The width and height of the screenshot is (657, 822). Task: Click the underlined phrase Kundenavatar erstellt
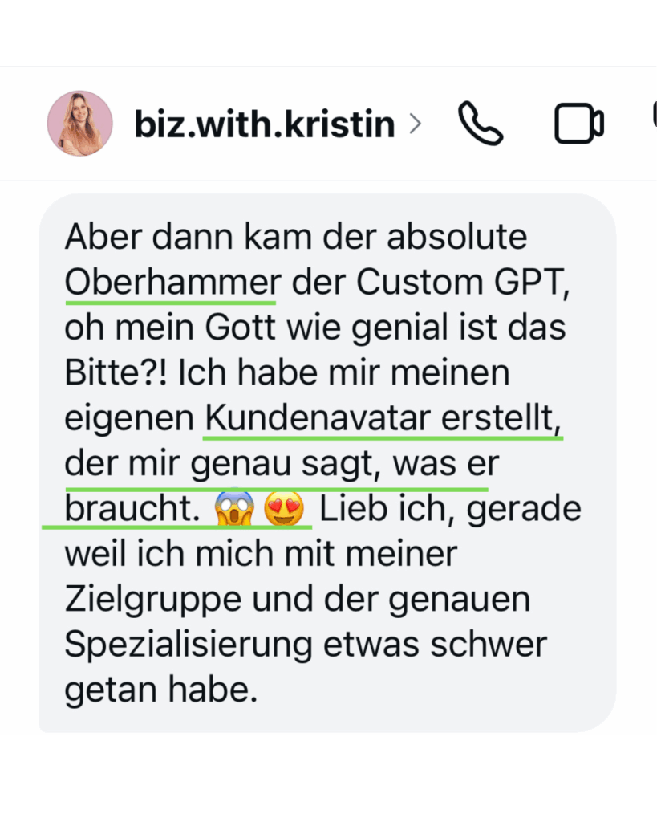pyautogui.click(x=383, y=417)
